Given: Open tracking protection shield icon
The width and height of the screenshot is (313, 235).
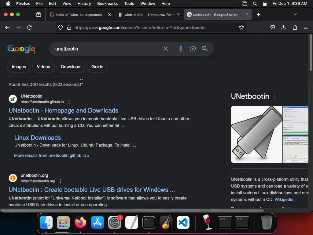Looking at the screenshot, I should [x=61, y=27].
